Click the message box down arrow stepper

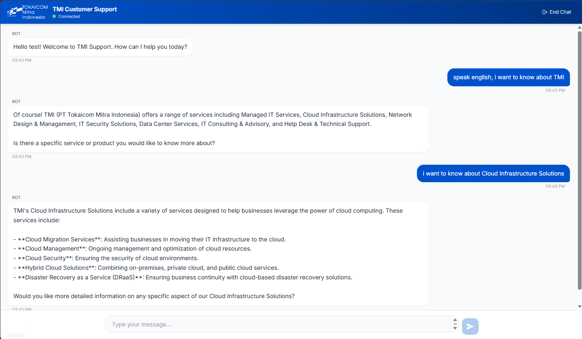click(x=455, y=328)
